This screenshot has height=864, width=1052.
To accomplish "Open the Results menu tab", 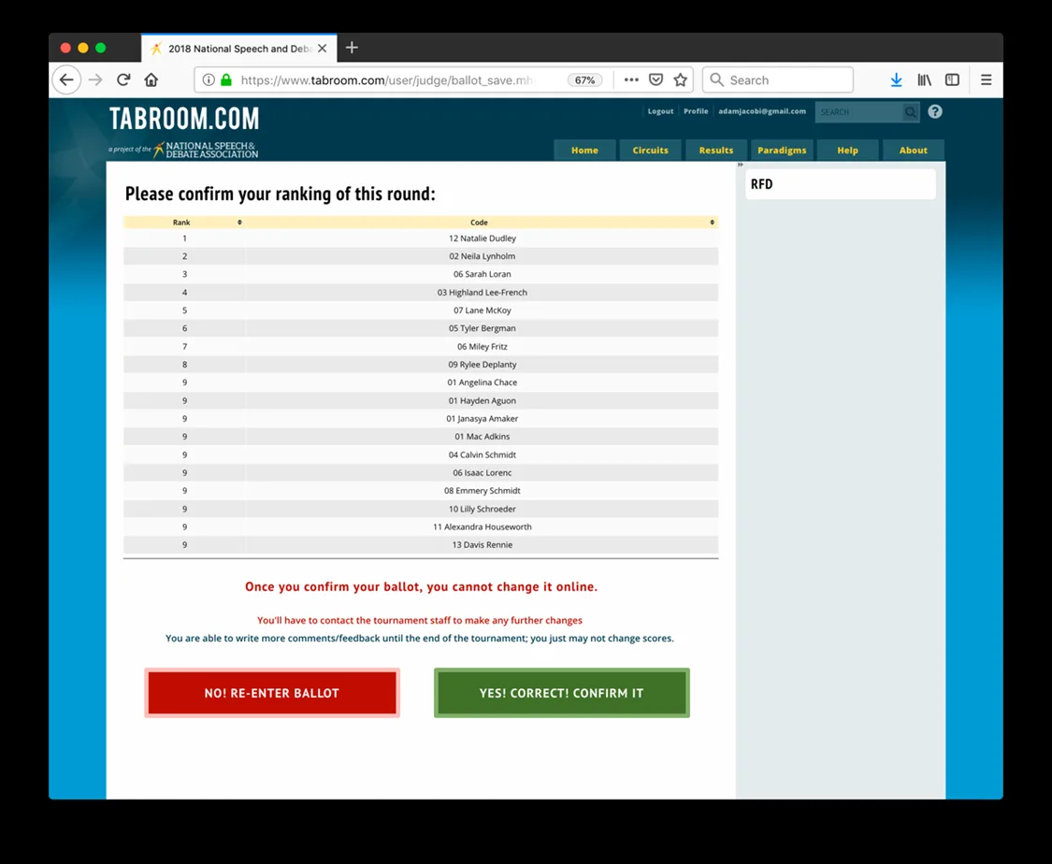I will (716, 151).
